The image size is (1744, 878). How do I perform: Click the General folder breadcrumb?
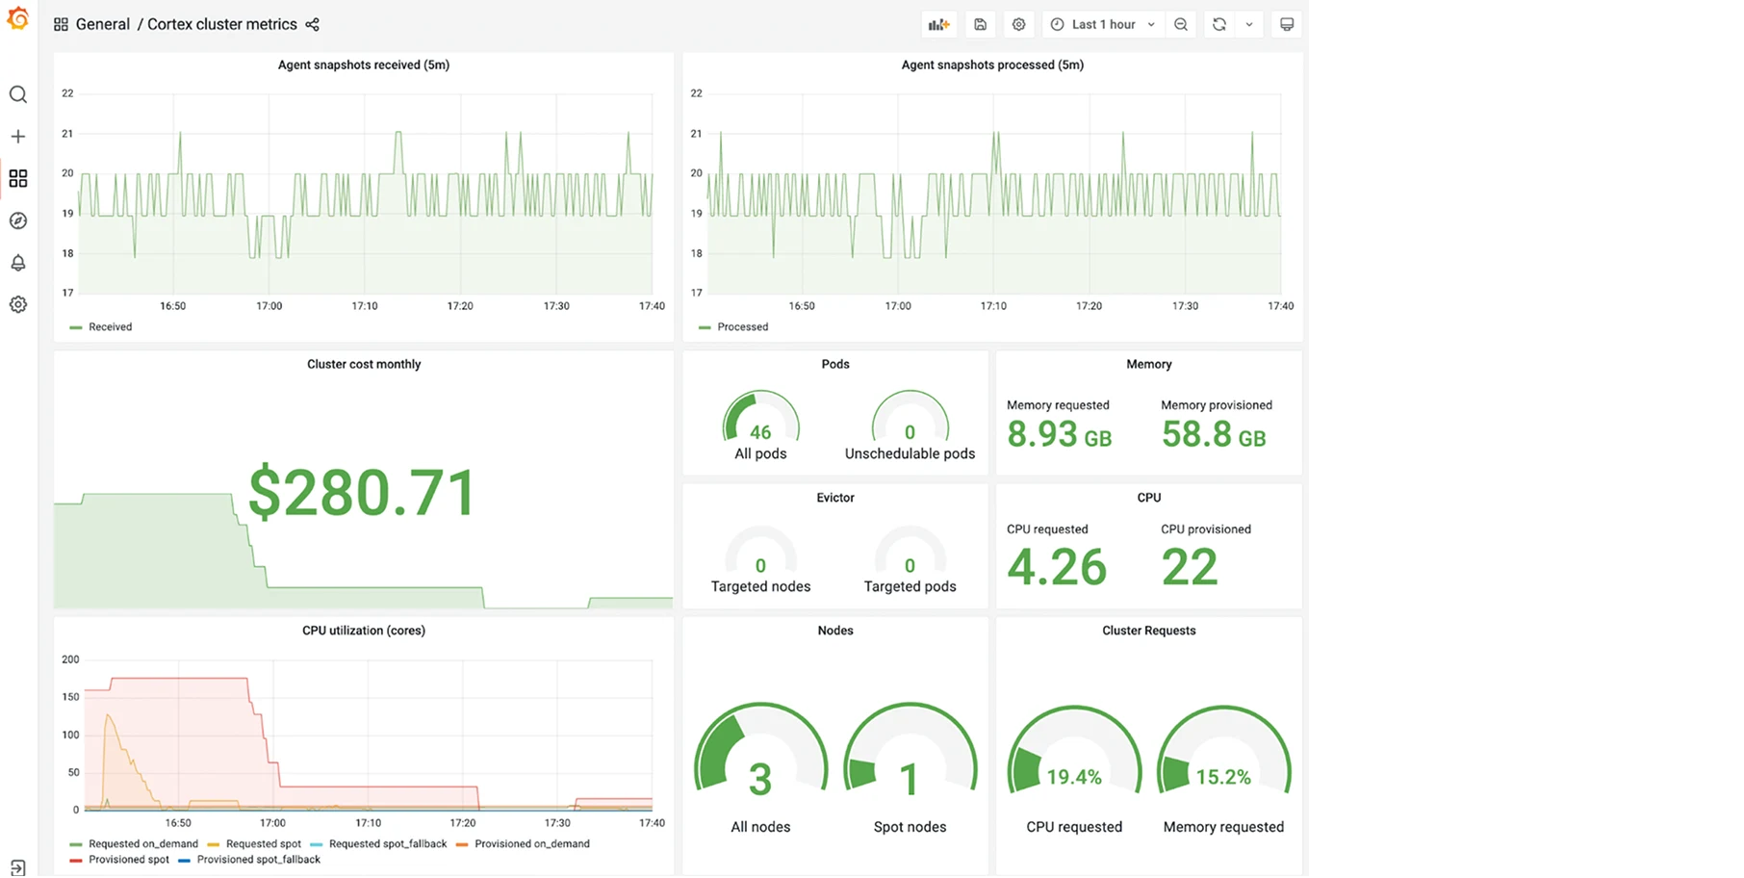(102, 25)
